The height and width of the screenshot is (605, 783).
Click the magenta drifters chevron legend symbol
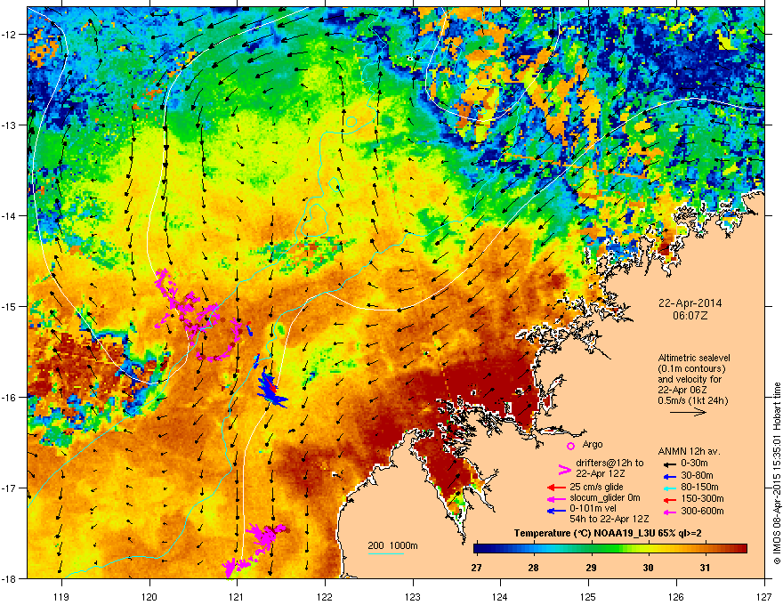[565, 469]
